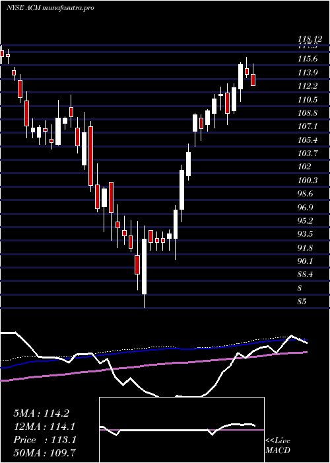This screenshot has width=330, height=463.
Task: Click the 110.5 price axis label
Action: 308,99
